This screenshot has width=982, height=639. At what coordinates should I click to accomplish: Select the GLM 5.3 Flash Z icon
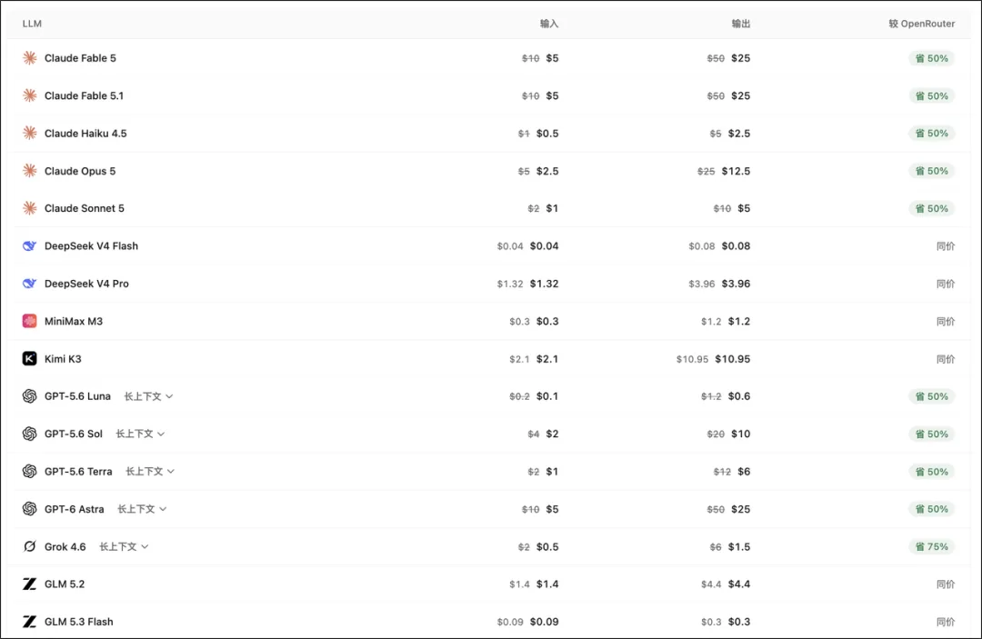pos(29,622)
